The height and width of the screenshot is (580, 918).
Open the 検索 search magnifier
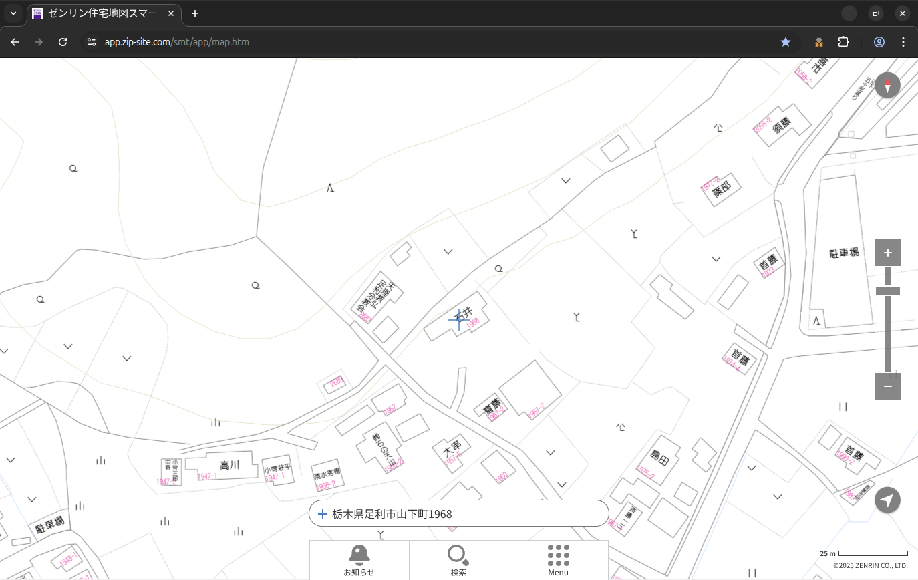(x=458, y=560)
